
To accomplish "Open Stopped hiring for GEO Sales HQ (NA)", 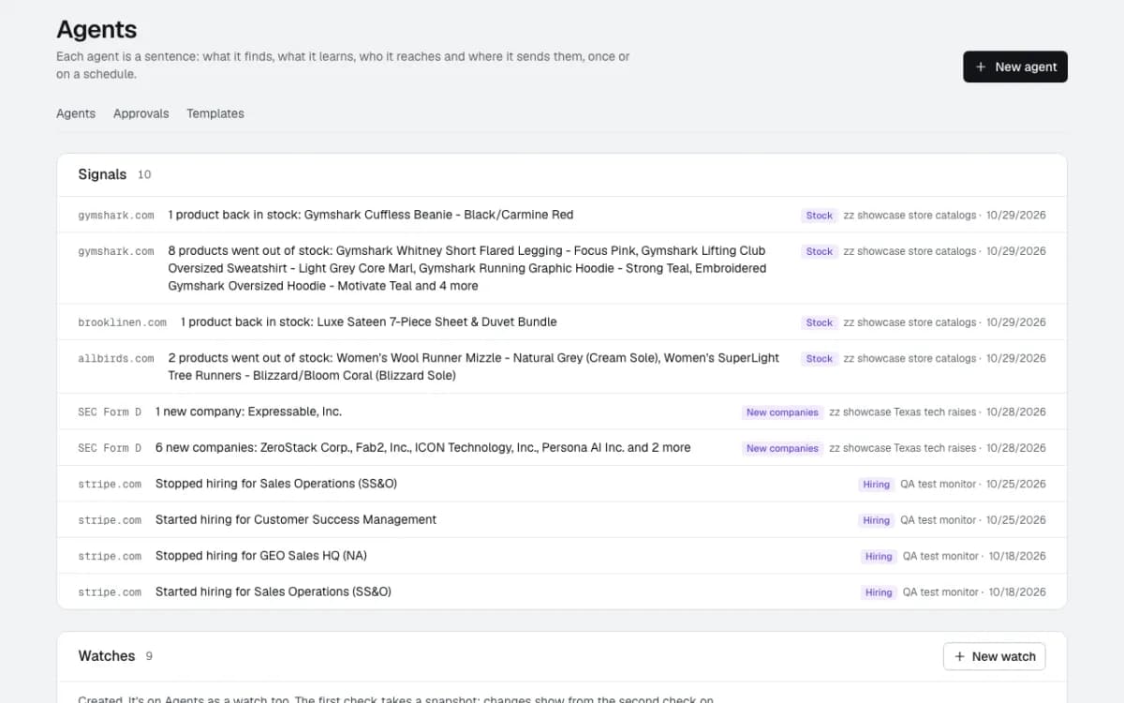I will tap(562, 555).
